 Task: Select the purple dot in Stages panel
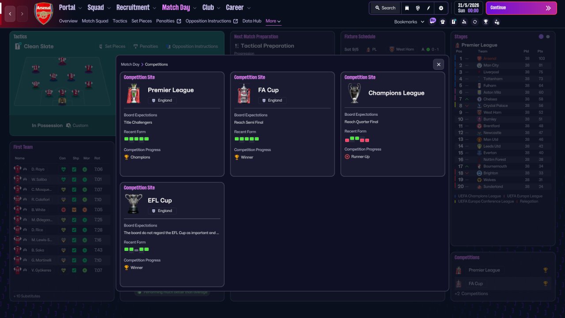(x=541, y=37)
